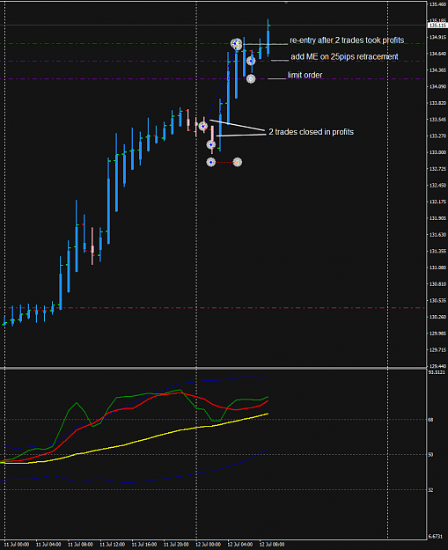This screenshot has height=550, width=448.
Task: Click the '12 Jul 04:00' time label
Action: [240, 545]
